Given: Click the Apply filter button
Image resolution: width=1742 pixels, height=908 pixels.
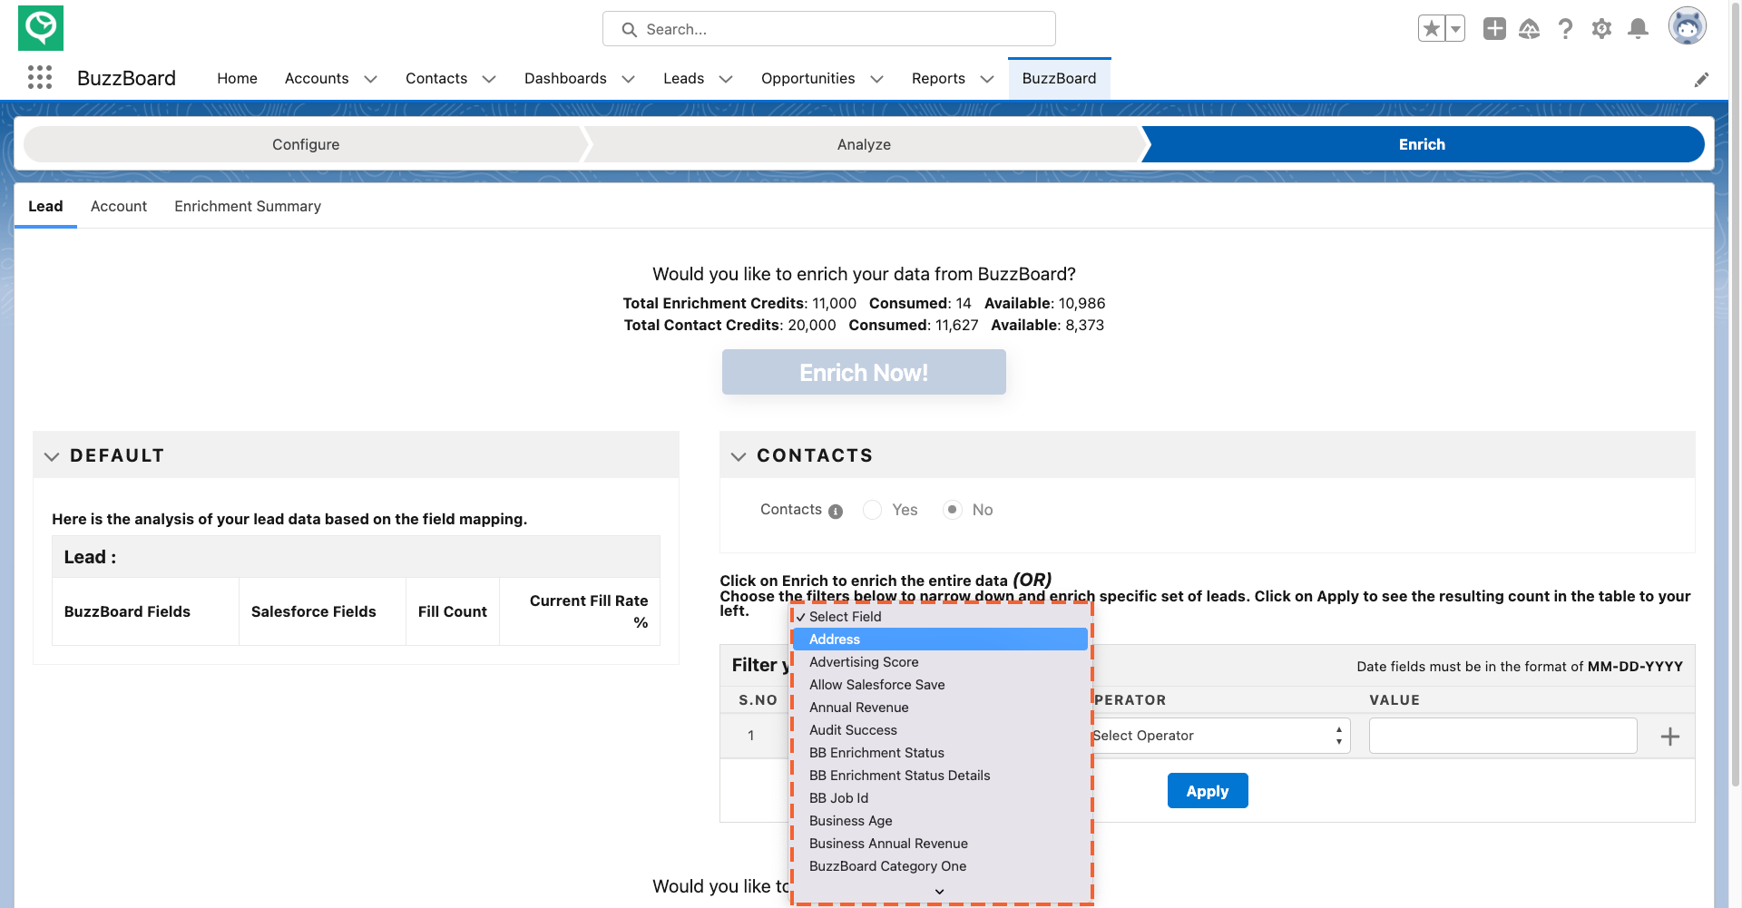Looking at the screenshot, I should pyautogui.click(x=1208, y=790).
